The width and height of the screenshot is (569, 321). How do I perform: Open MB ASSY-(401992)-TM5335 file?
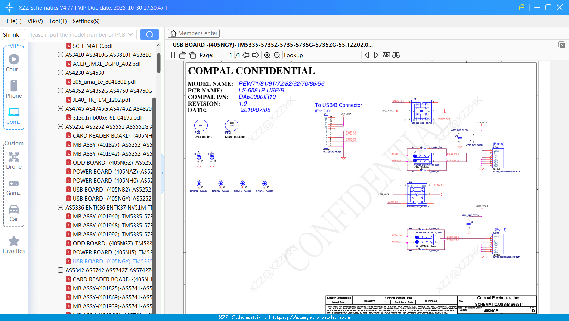click(x=112, y=234)
